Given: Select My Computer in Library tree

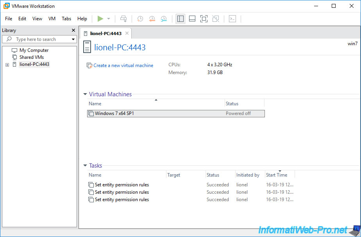Looking at the screenshot, I should [x=34, y=50].
